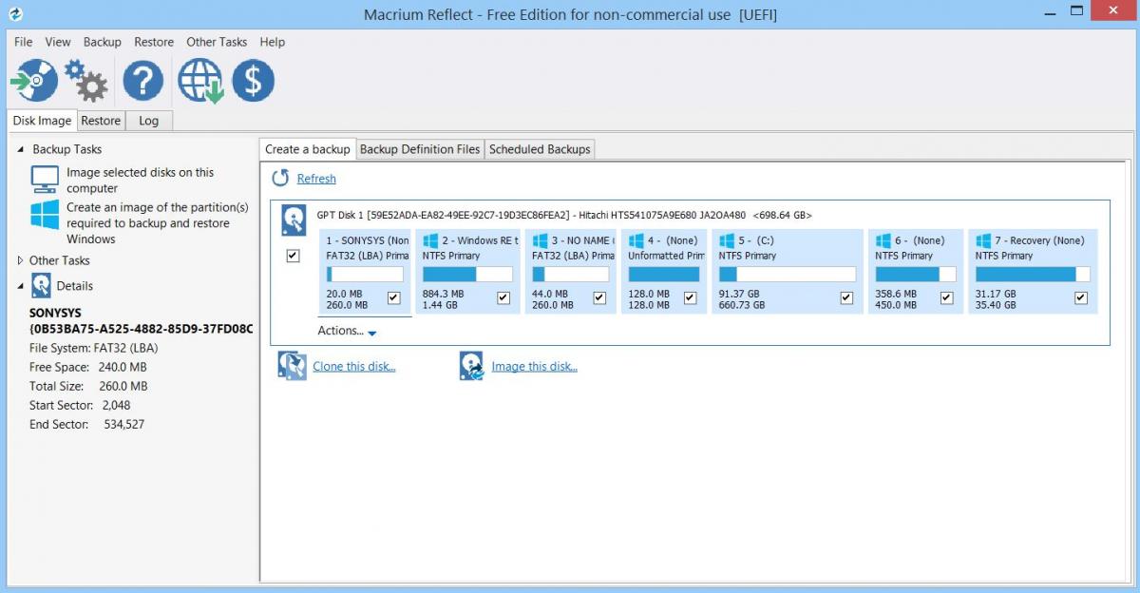This screenshot has height=593, width=1140.
Task: Click Windows logo on partition 3 NO NAME
Action: 540,241
